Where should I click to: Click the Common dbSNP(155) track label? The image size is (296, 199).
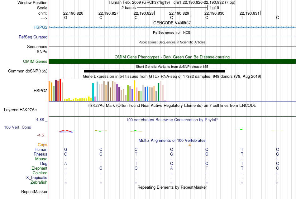click(x=28, y=71)
